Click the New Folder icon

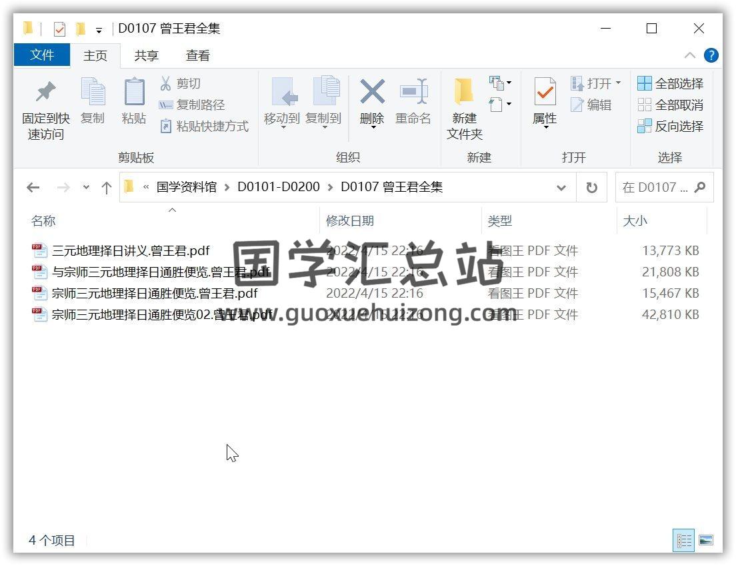[x=464, y=93]
